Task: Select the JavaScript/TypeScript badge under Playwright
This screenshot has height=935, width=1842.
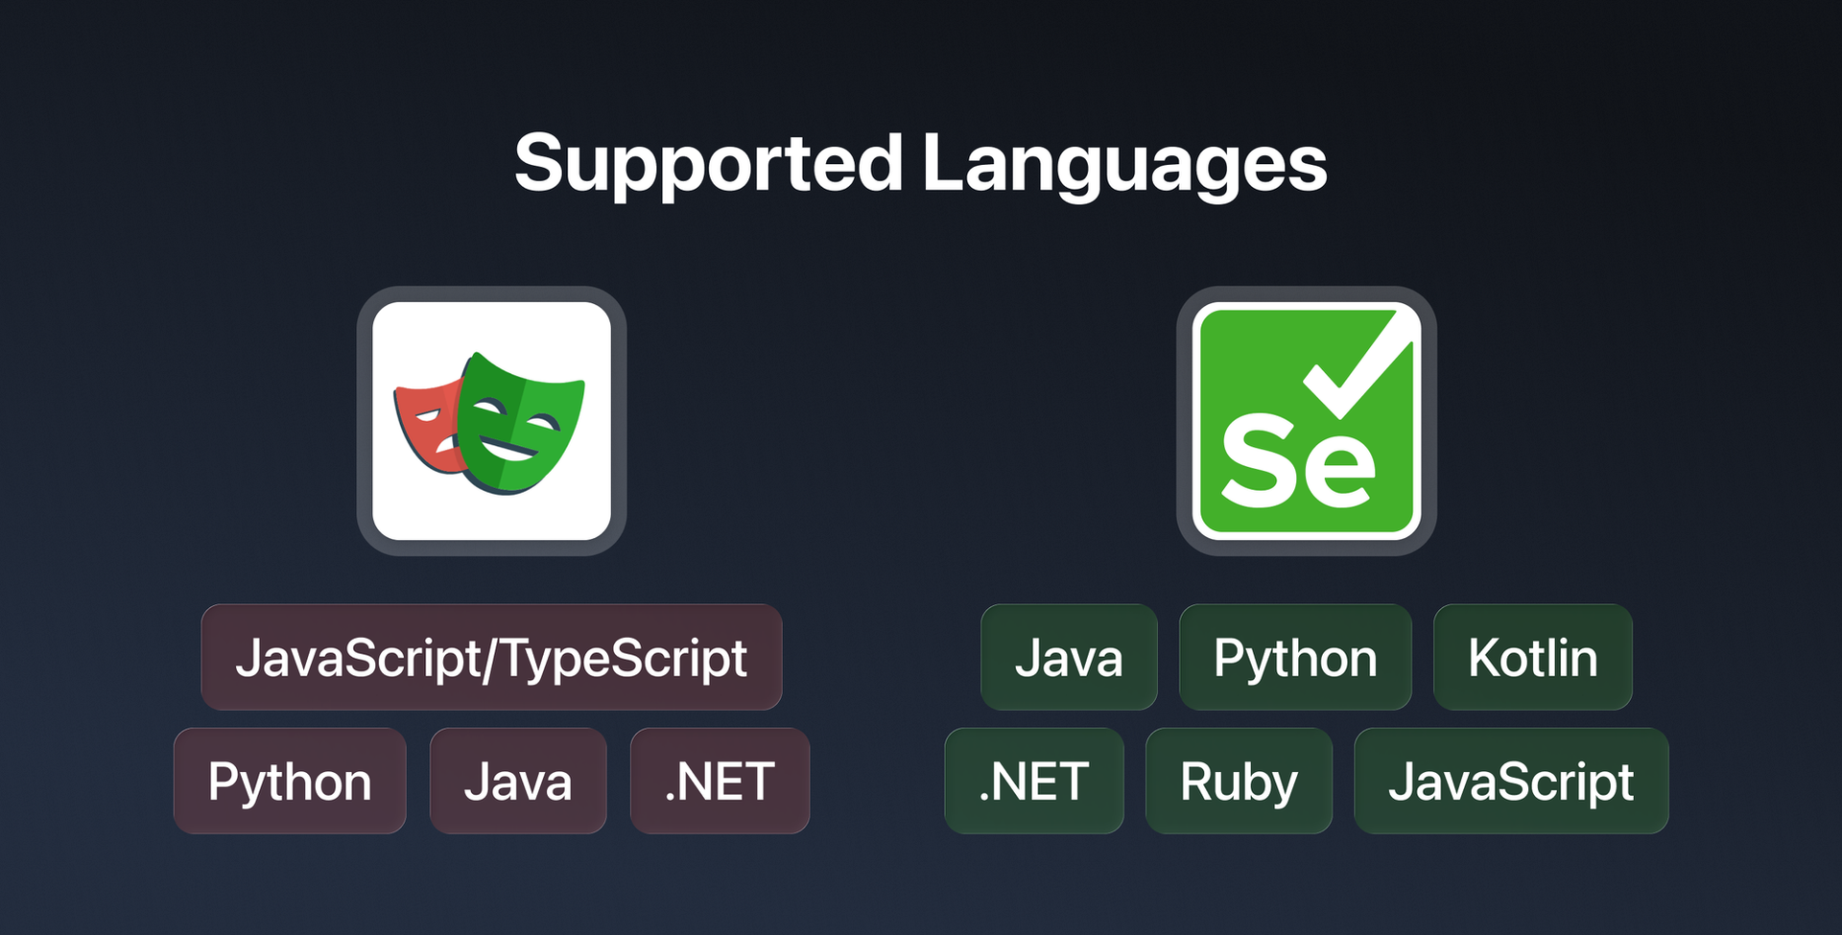Action: pyautogui.click(x=491, y=658)
